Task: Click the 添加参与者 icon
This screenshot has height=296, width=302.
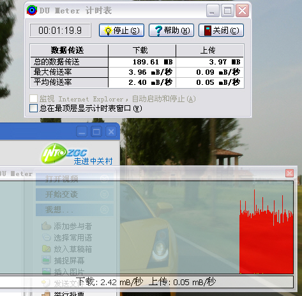Action: tap(46, 226)
